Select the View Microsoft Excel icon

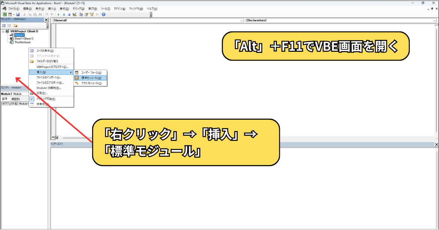tap(4, 15)
